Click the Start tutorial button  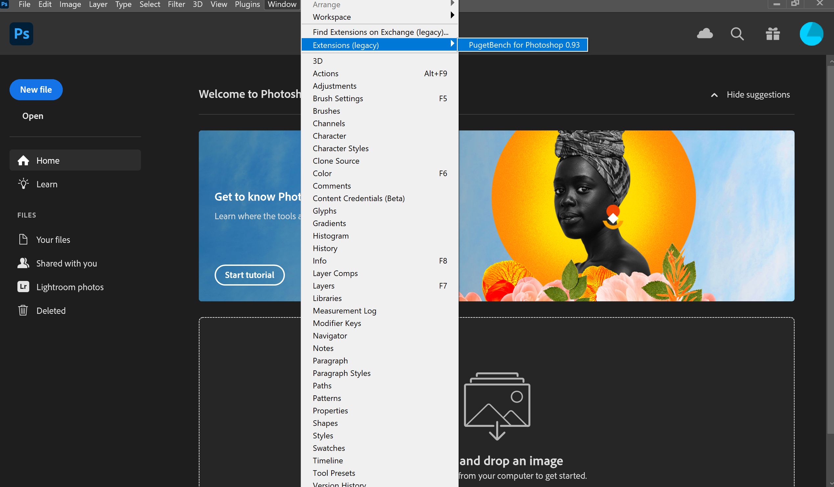(249, 274)
